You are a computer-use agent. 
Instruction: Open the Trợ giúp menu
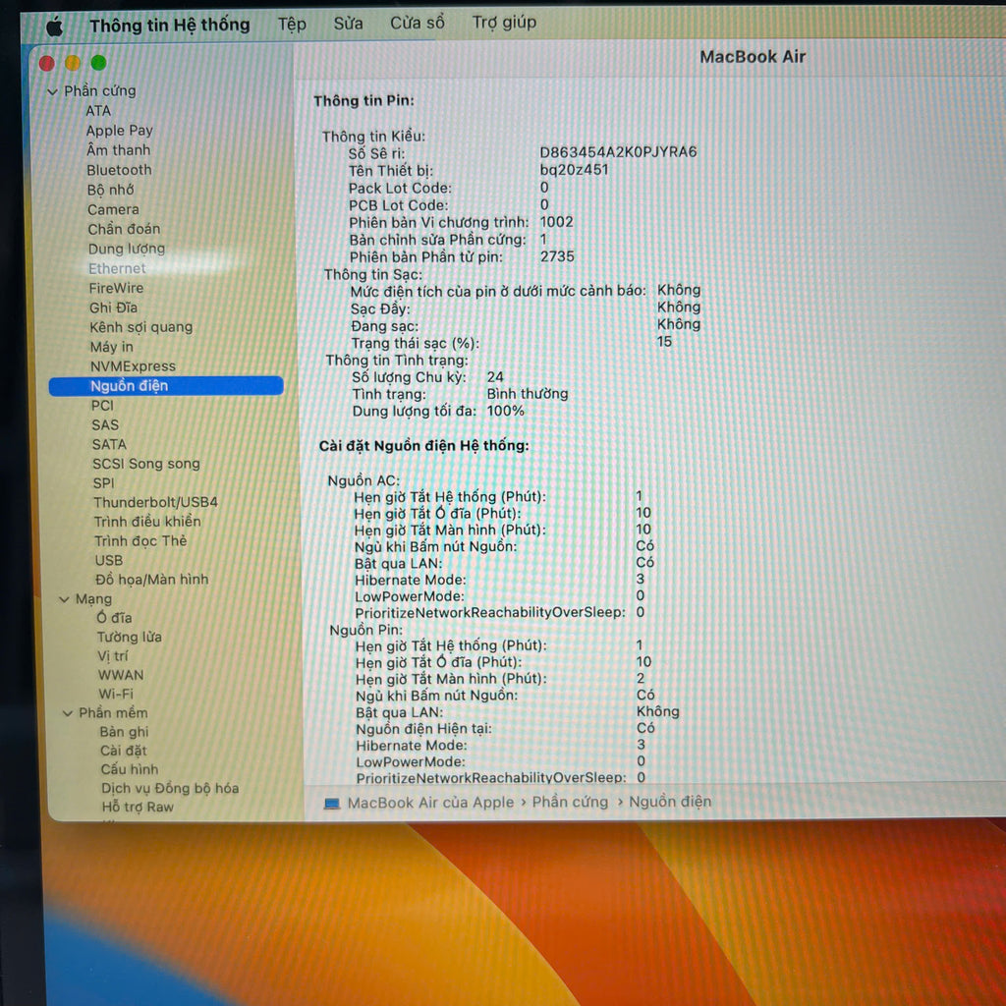[504, 22]
